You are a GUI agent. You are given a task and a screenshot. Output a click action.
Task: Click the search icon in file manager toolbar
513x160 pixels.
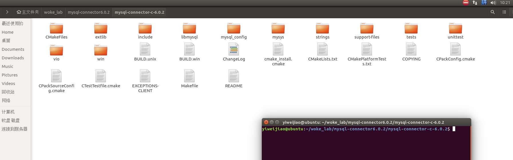pos(492,12)
